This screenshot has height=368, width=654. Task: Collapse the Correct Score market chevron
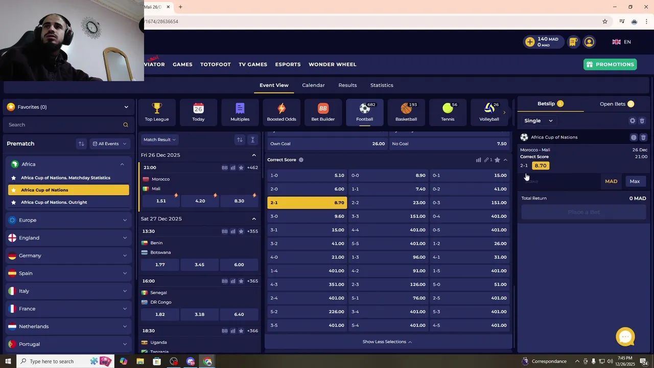pyautogui.click(x=505, y=160)
